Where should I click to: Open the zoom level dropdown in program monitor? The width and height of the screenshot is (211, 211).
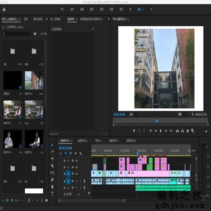click(135, 114)
